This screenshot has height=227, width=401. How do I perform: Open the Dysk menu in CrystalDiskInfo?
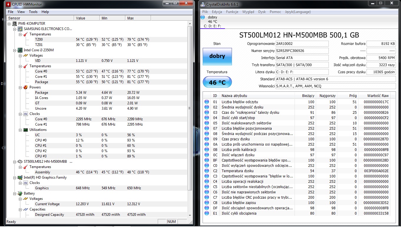coord(262,12)
